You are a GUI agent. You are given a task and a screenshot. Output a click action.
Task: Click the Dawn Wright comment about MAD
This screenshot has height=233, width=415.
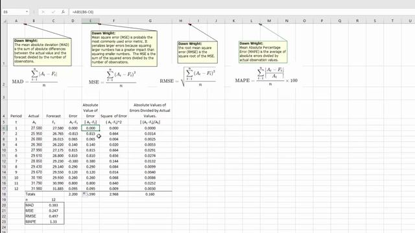(42, 52)
